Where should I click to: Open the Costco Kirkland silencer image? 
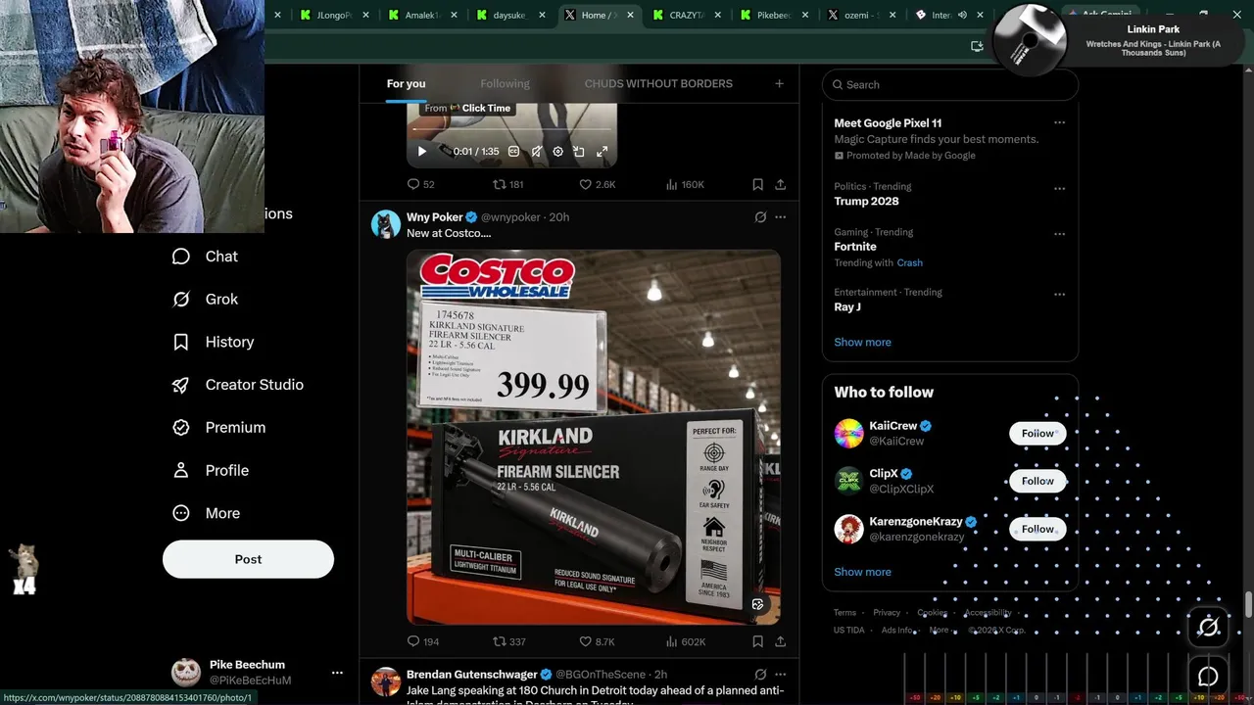click(594, 437)
